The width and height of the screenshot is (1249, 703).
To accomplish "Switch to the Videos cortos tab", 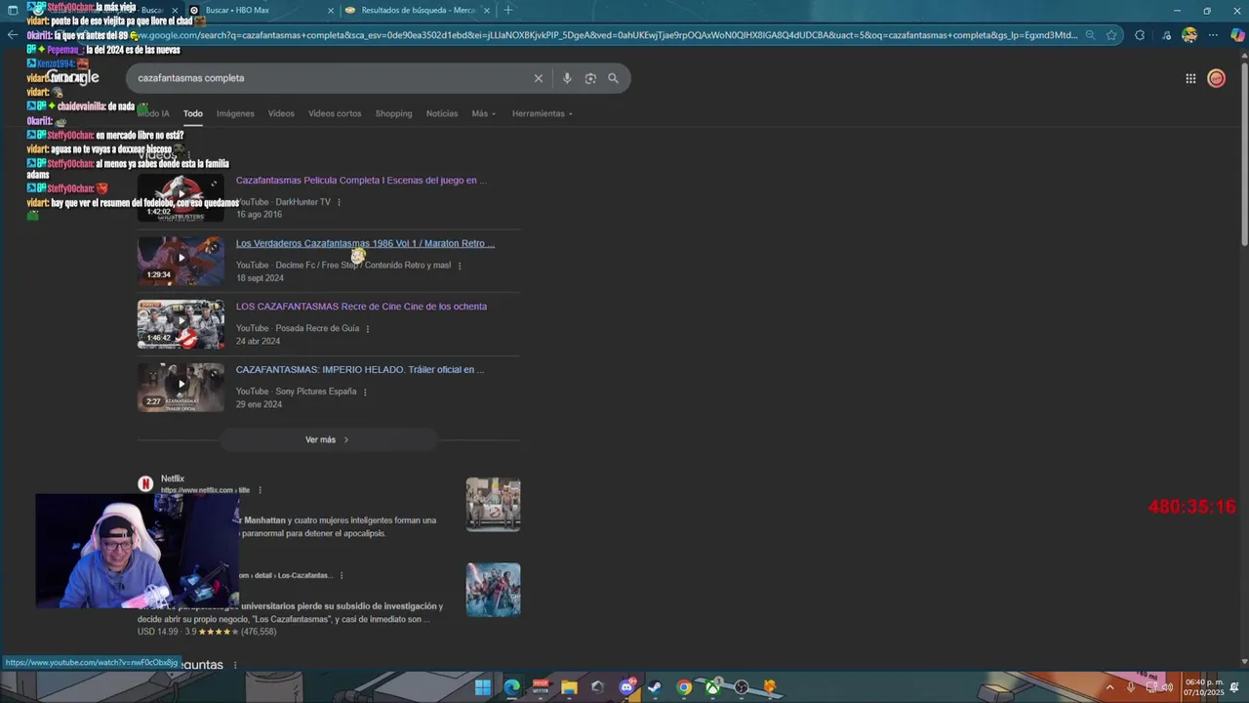I will [335, 113].
